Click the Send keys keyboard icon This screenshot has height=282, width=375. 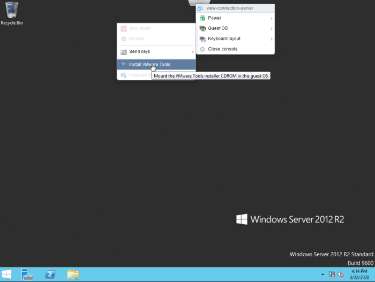123,51
